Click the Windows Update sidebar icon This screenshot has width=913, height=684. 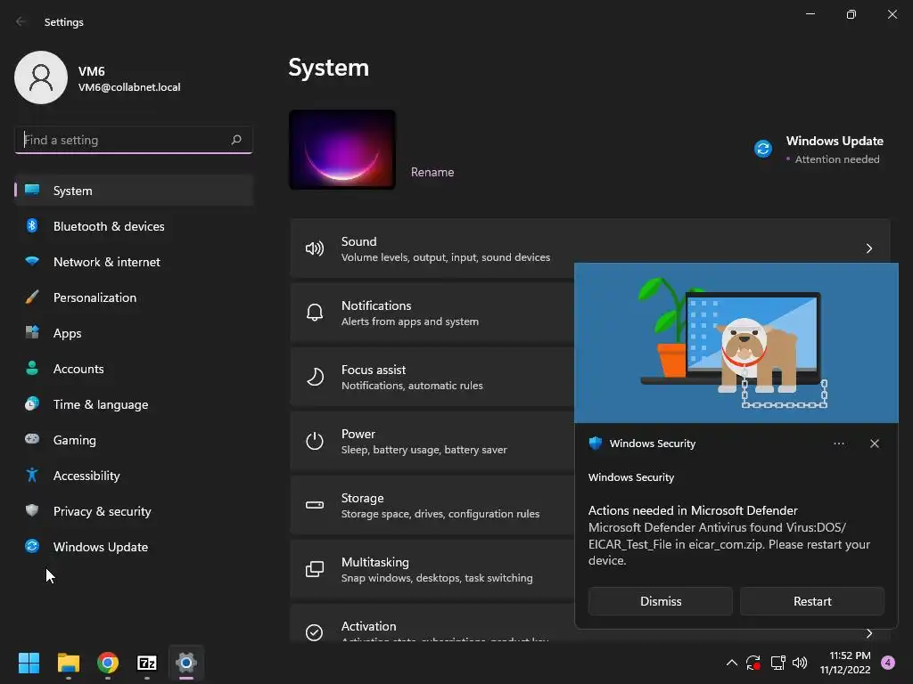(x=32, y=546)
